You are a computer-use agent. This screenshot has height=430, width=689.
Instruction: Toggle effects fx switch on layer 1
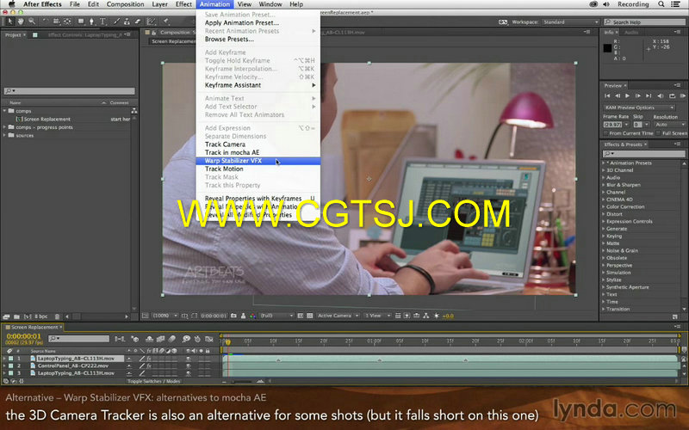(x=149, y=359)
